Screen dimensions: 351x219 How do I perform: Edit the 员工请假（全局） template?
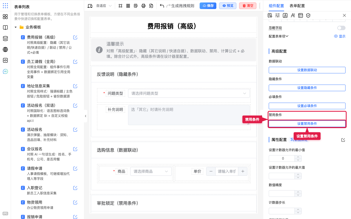[75, 62]
